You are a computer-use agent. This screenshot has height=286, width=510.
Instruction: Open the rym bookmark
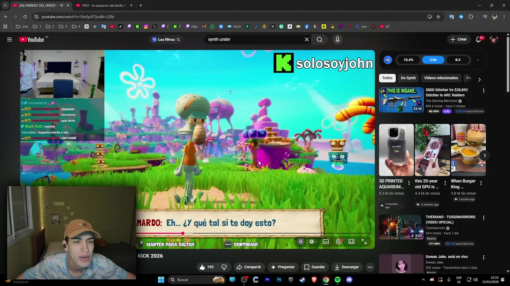point(361,27)
